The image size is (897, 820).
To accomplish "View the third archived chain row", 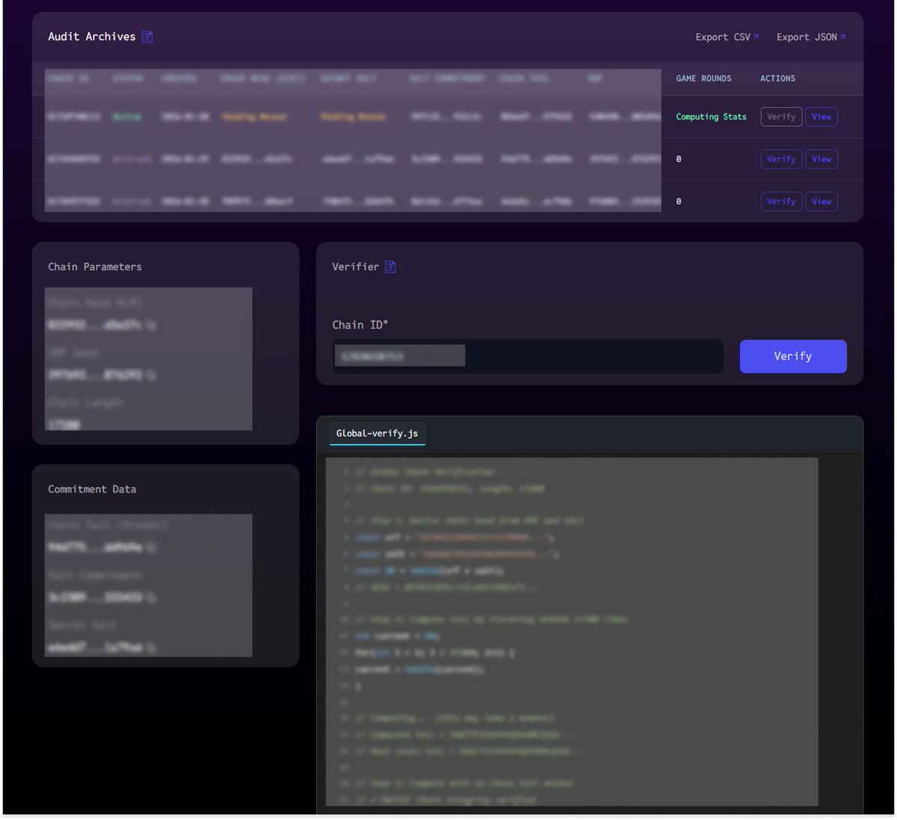I will 821,201.
